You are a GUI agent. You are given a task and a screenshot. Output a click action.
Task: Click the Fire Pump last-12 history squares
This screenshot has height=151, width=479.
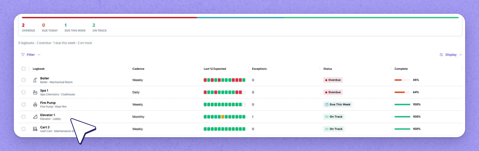pos(224,105)
